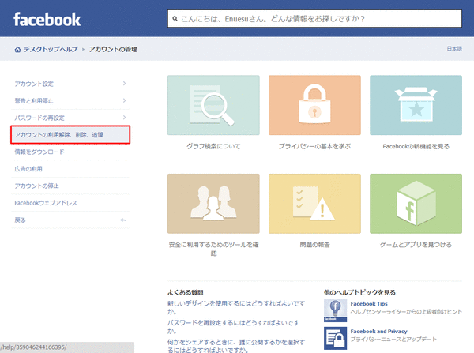
Task: Click プライバシーの基本を学ぶ caption
Action: click(314, 146)
